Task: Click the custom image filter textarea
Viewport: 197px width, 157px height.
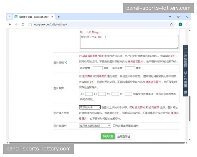Action: click(x=129, y=42)
